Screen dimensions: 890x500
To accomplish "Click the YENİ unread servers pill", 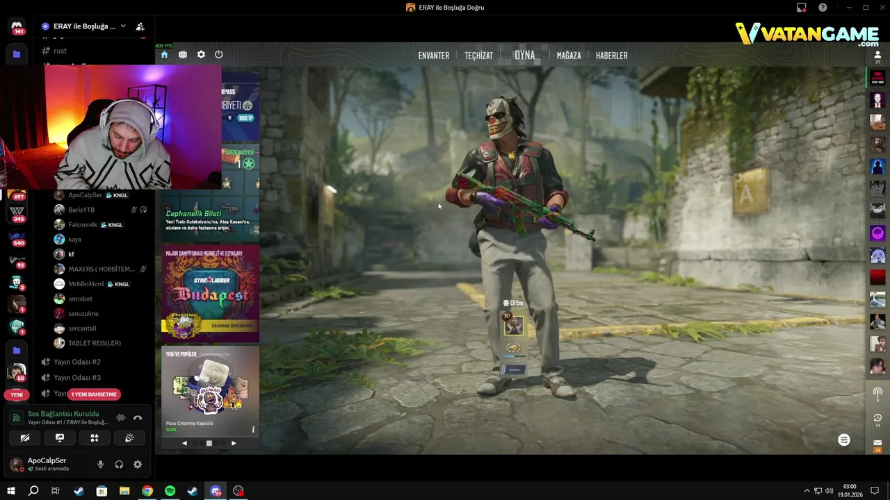I will click(17, 394).
